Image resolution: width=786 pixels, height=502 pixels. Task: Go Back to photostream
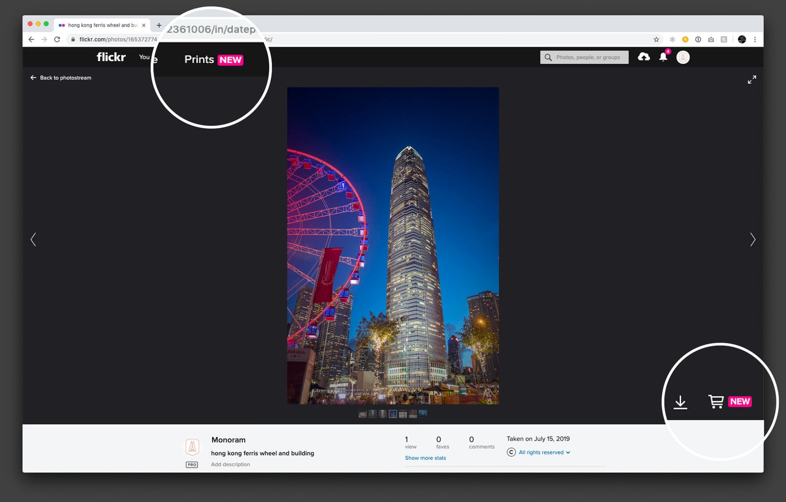tap(60, 78)
